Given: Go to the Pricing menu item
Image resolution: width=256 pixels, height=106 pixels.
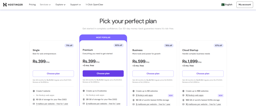Looking at the screenshot, I should 32,5.
